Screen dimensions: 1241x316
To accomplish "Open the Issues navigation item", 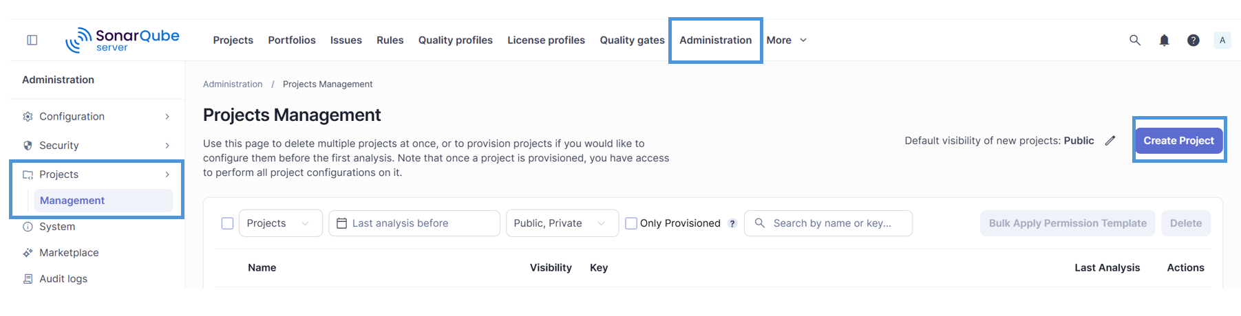I will (346, 40).
